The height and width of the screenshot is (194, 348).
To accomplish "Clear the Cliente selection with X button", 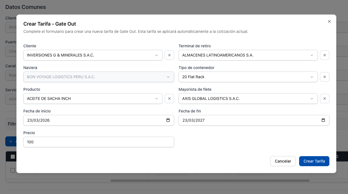I will [169, 55].
